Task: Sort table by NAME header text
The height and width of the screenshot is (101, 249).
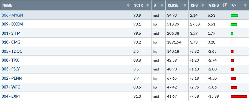Action: pyautogui.click(x=7, y=5)
